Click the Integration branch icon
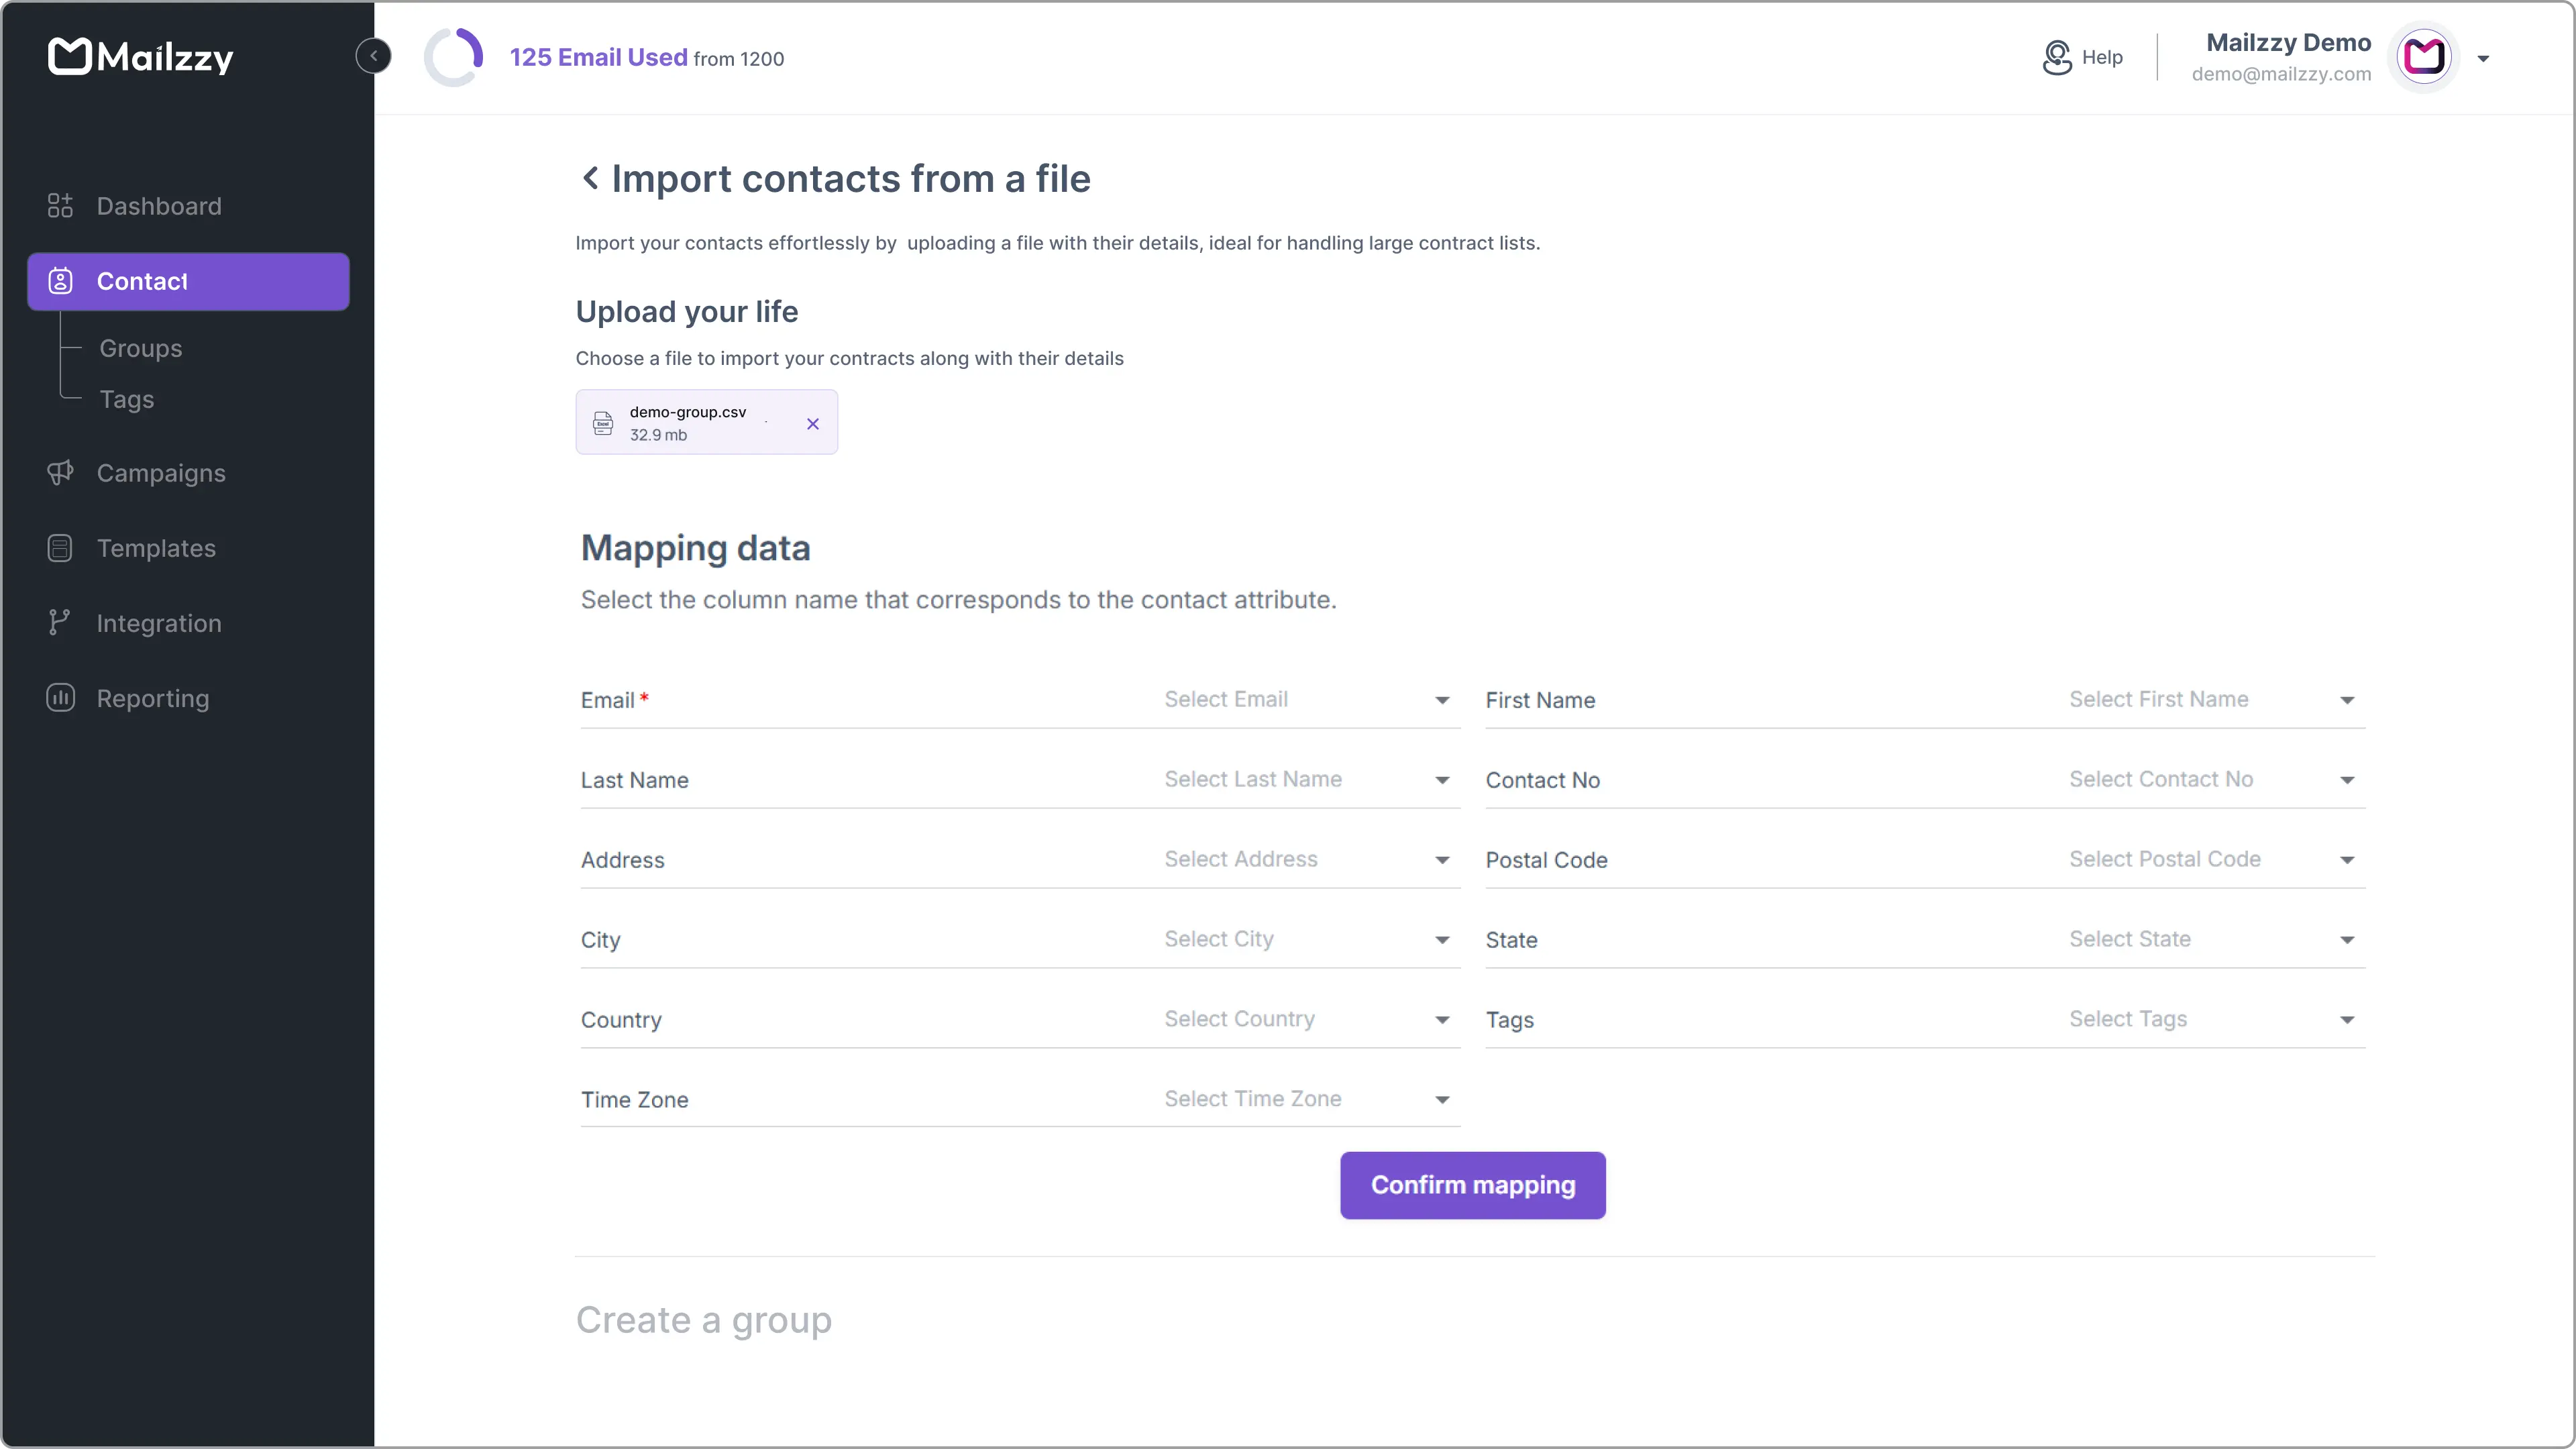Screen dimensions: 2576x1449 click(x=60, y=623)
